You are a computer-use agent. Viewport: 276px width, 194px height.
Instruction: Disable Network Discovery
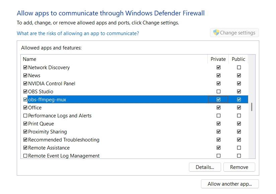[25, 67]
